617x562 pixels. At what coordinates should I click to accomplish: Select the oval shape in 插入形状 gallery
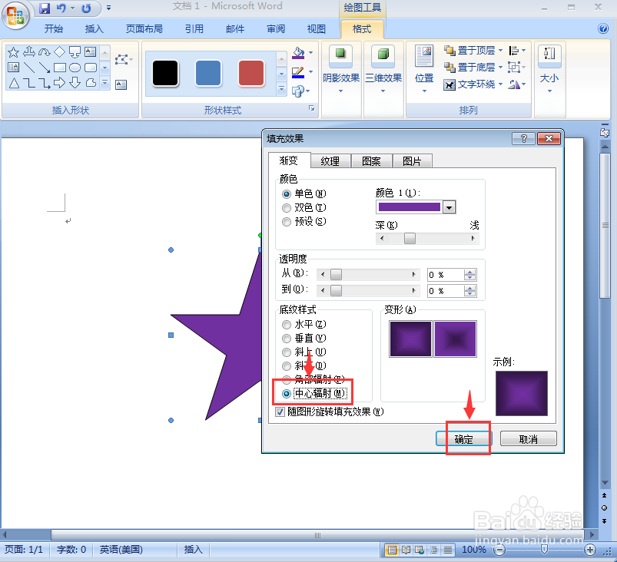tap(75, 68)
